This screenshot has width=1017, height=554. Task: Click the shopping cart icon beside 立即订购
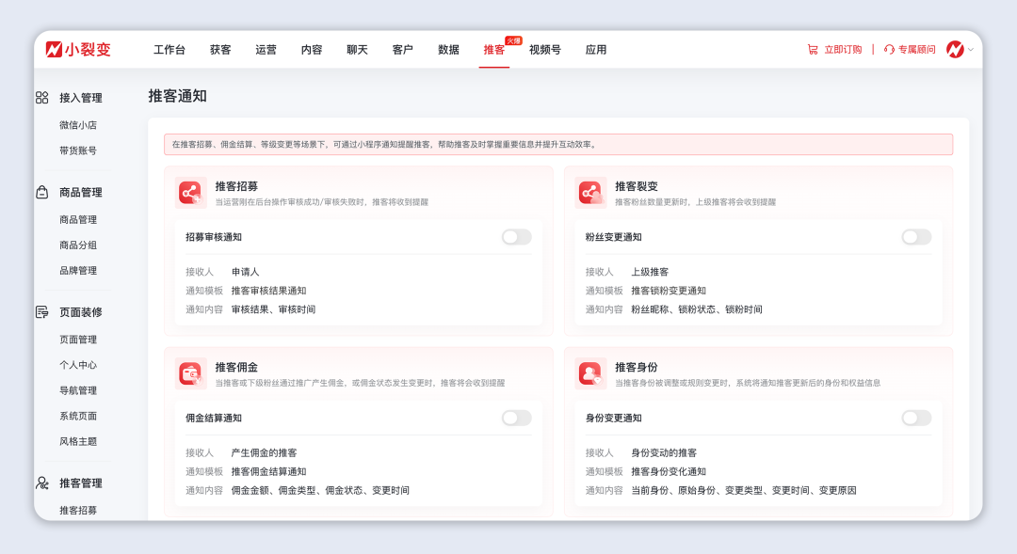812,50
